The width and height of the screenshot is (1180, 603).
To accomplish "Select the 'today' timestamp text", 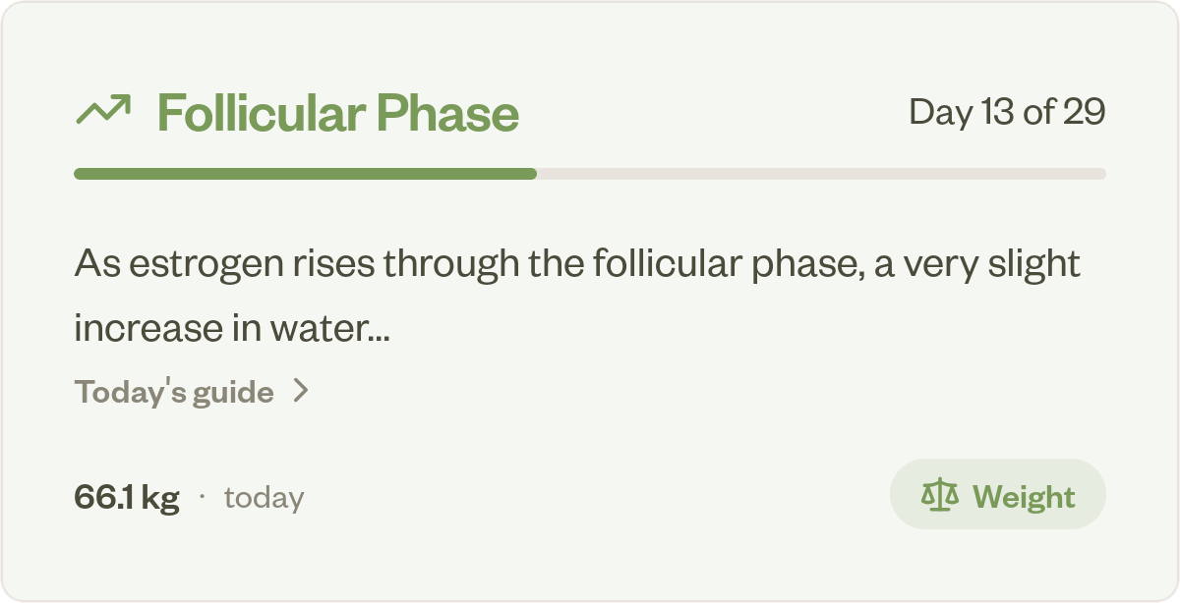I will pos(264,497).
